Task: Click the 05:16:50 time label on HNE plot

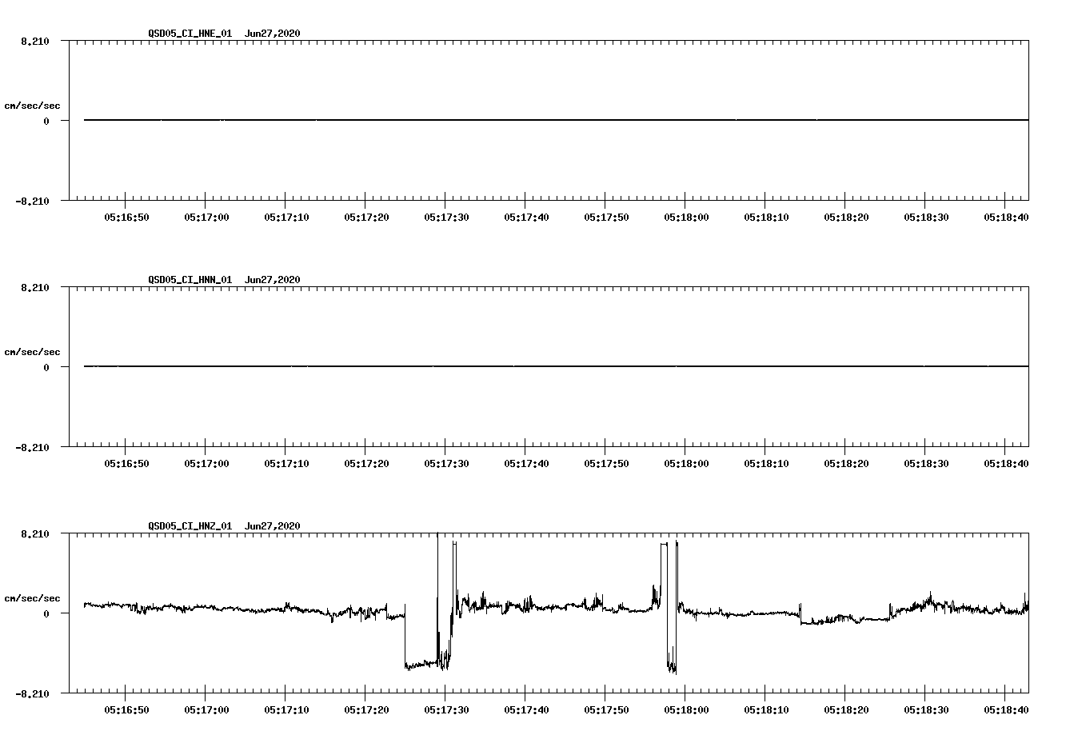Action: [126, 218]
